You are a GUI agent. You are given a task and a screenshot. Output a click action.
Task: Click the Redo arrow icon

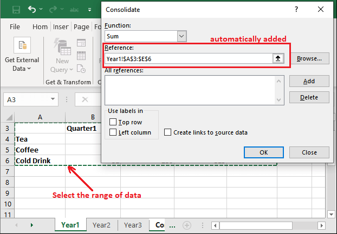click(53, 9)
